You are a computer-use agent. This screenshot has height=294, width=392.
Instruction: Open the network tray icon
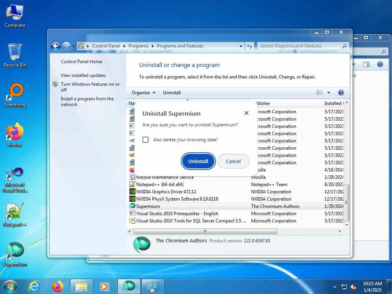pos(344,287)
